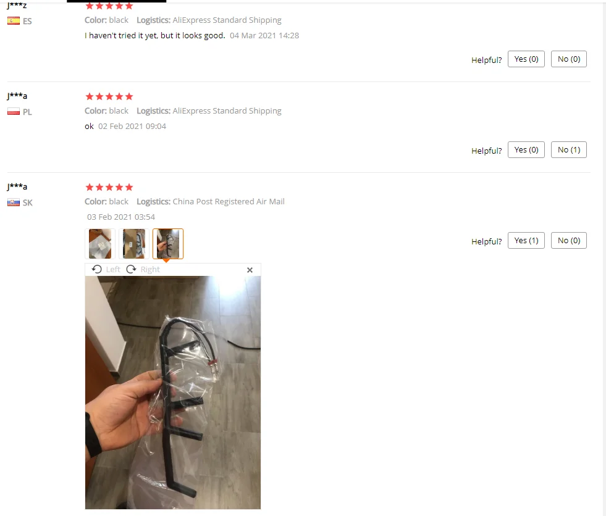The height and width of the screenshot is (516, 606).
Task: Click the five-star rating of SK review
Action: (x=109, y=187)
